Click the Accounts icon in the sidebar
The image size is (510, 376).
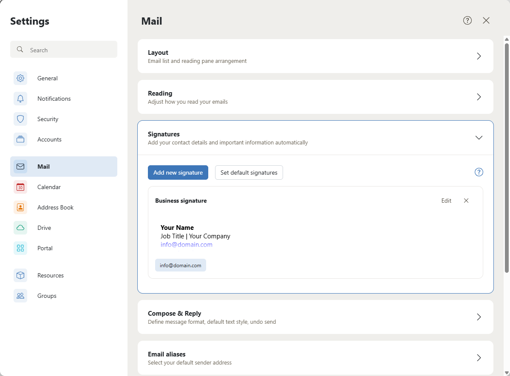point(20,139)
